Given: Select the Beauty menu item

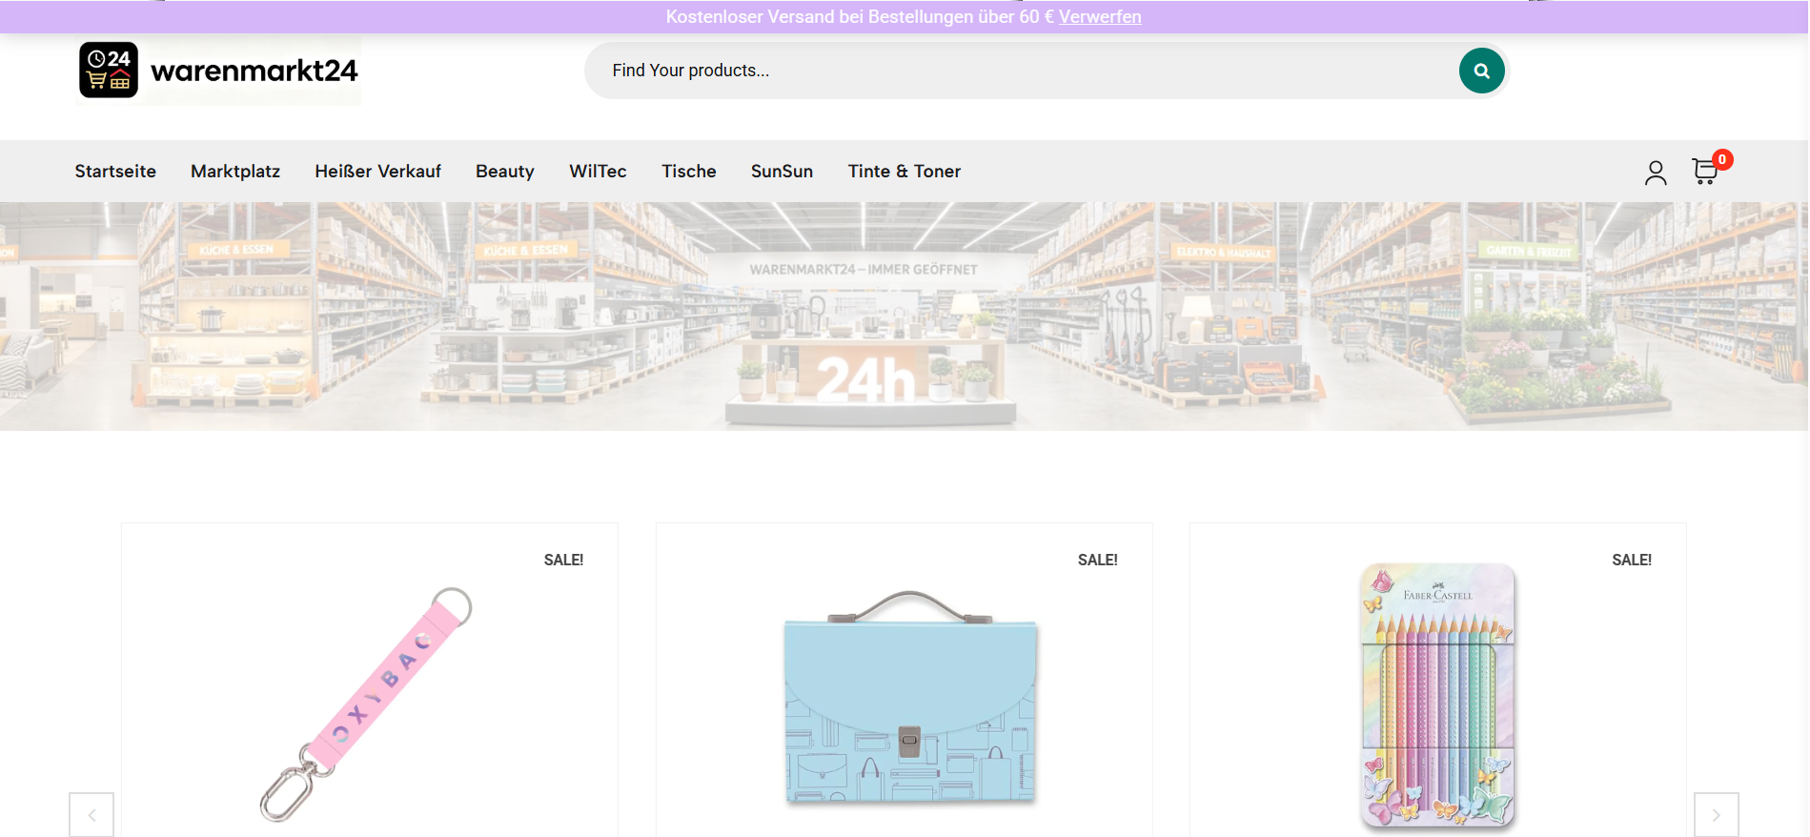Looking at the screenshot, I should pos(505,172).
